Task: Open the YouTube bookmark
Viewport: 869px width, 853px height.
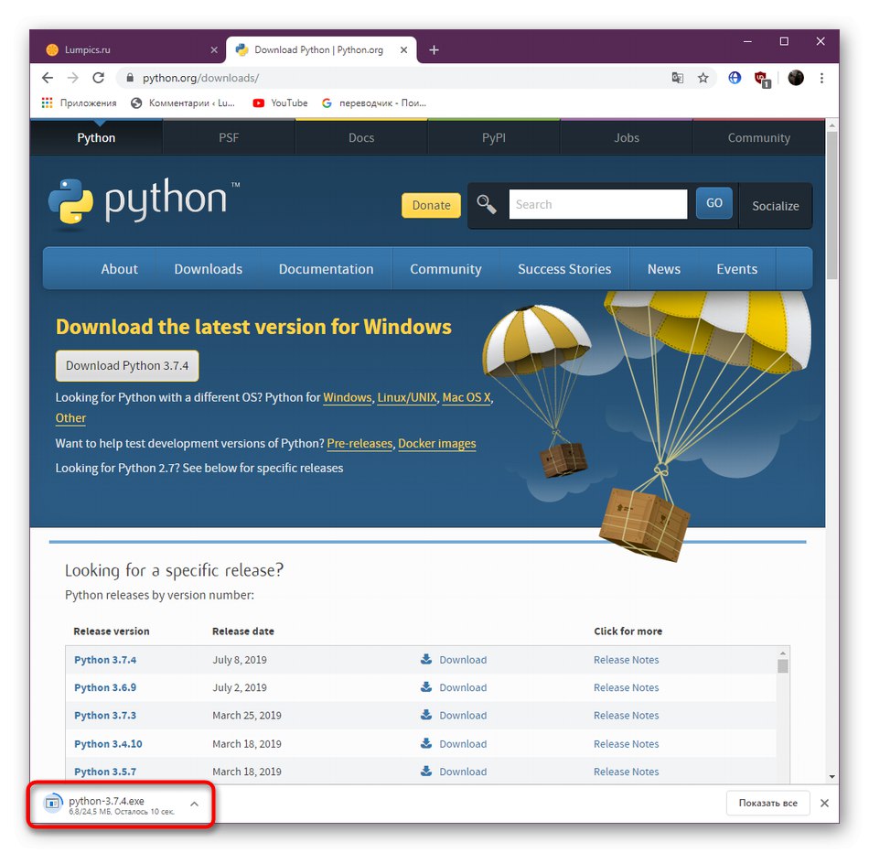Action: (x=280, y=103)
